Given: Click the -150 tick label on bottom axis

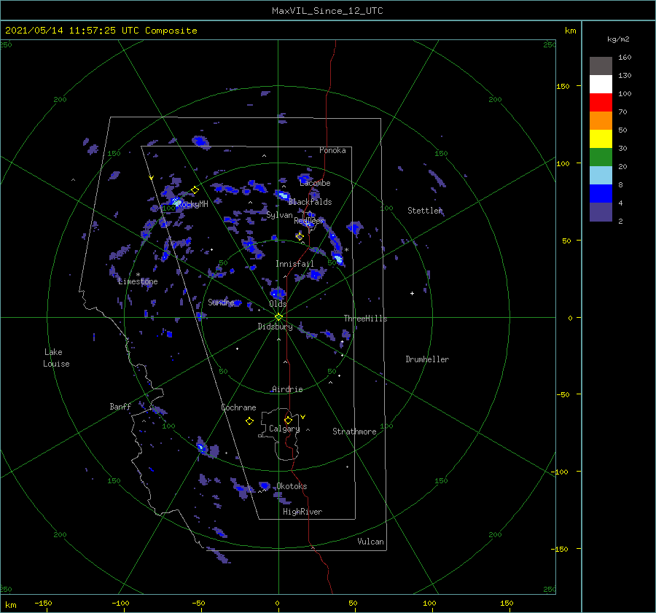Looking at the screenshot, I should click(x=43, y=603).
